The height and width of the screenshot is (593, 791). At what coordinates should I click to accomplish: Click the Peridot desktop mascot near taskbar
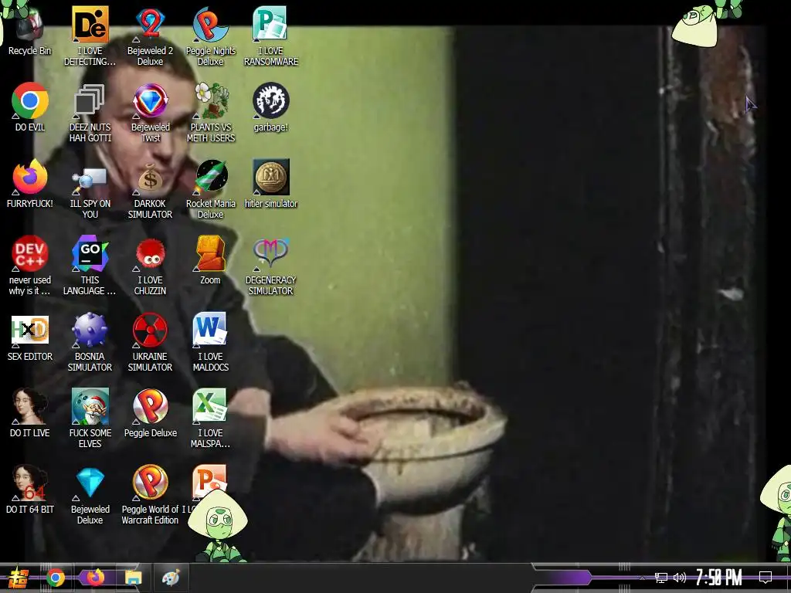pyautogui.click(x=218, y=527)
